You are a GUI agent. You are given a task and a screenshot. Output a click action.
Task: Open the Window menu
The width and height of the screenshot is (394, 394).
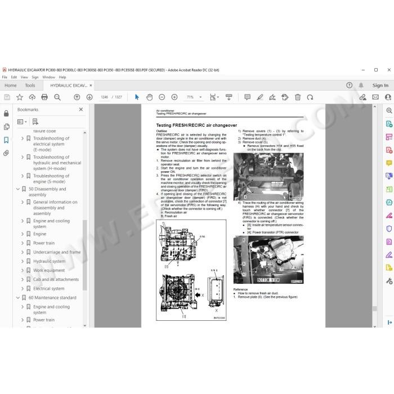(x=48, y=77)
